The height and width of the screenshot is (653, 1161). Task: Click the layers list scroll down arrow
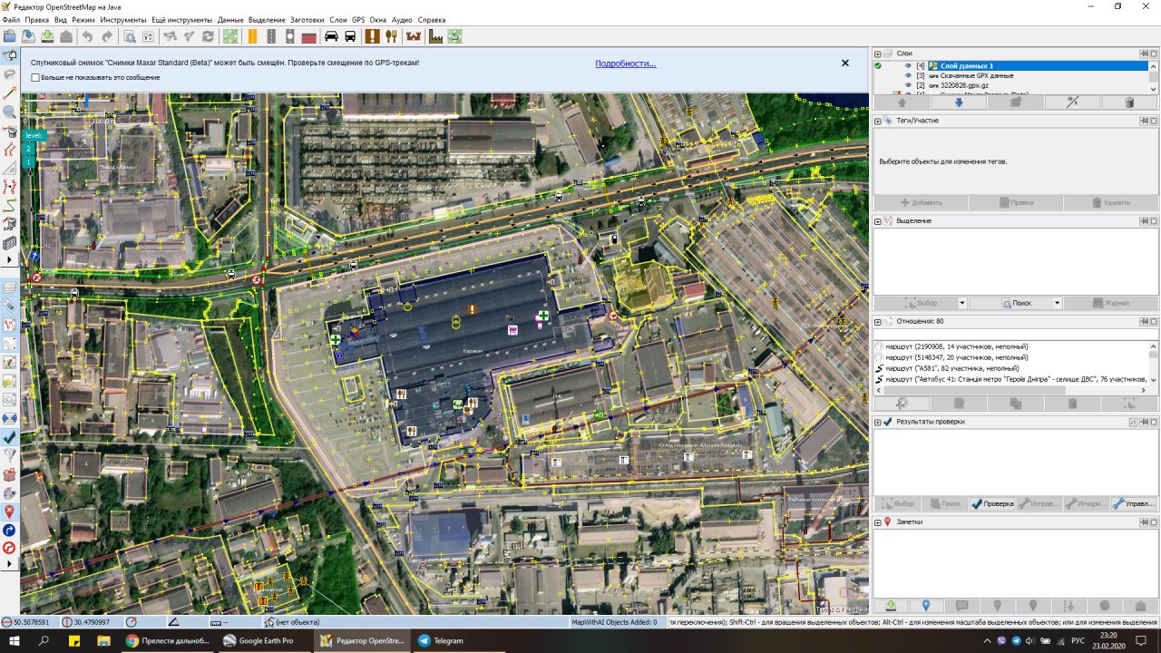(x=1154, y=89)
